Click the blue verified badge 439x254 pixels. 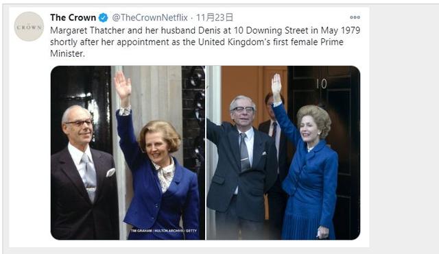point(104,18)
